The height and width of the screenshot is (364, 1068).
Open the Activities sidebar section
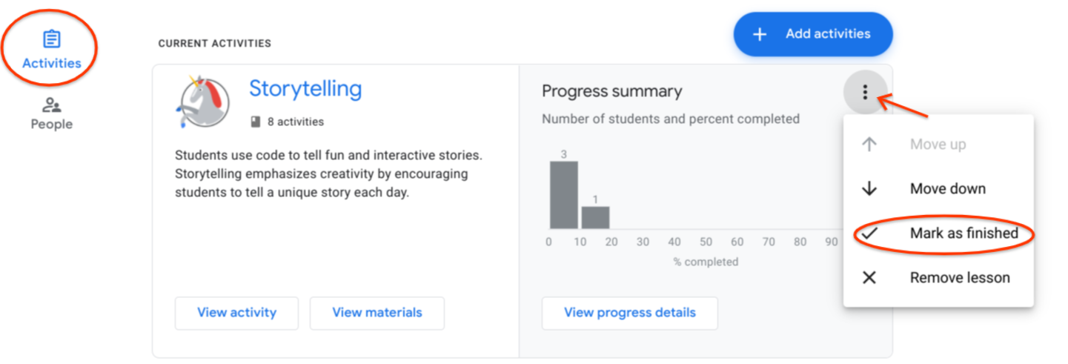click(x=51, y=50)
